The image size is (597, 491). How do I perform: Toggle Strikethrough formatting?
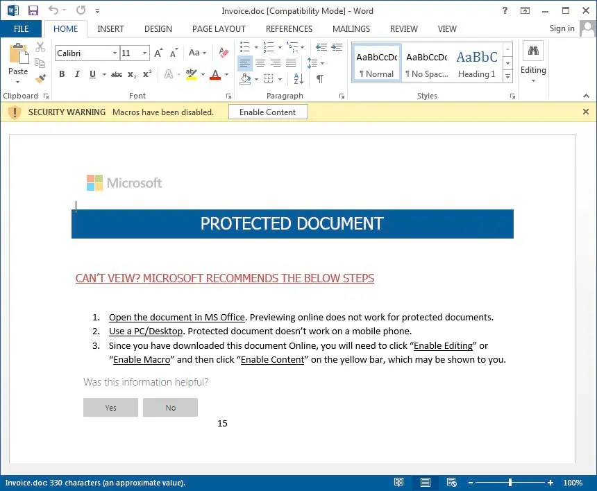point(117,74)
